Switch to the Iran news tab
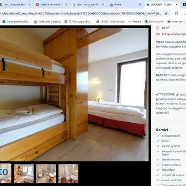The width and height of the screenshot is (186, 186). coord(13,4)
